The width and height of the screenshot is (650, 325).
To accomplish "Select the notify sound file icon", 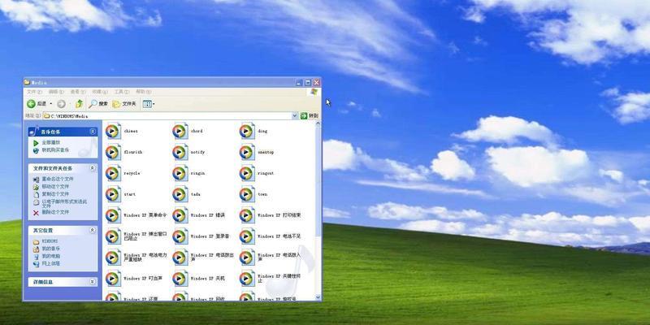I will [x=180, y=152].
